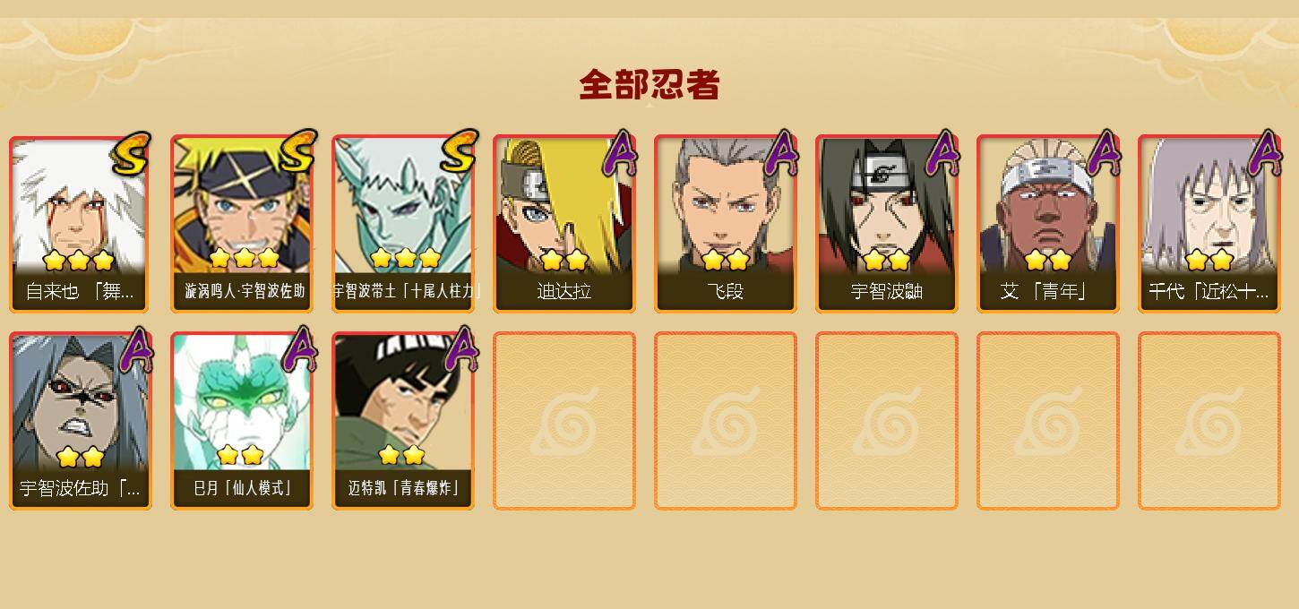
Task: Choose the 宇智波带土「十尾人柱力」 card
Action: [x=403, y=224]
